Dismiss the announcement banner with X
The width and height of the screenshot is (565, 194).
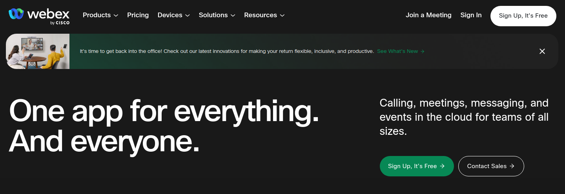tap(542, 51)
